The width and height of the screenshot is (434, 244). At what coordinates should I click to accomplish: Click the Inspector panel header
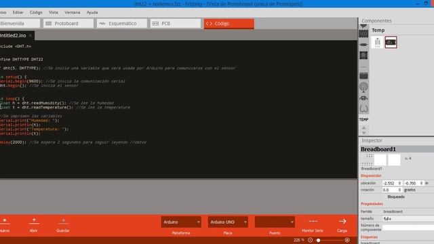click(372, 140)
